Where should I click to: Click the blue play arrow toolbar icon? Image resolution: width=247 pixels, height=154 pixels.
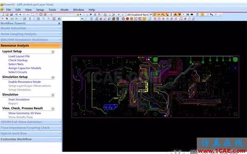(x=91, y=14)
